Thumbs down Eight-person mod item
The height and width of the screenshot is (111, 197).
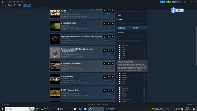109,37
